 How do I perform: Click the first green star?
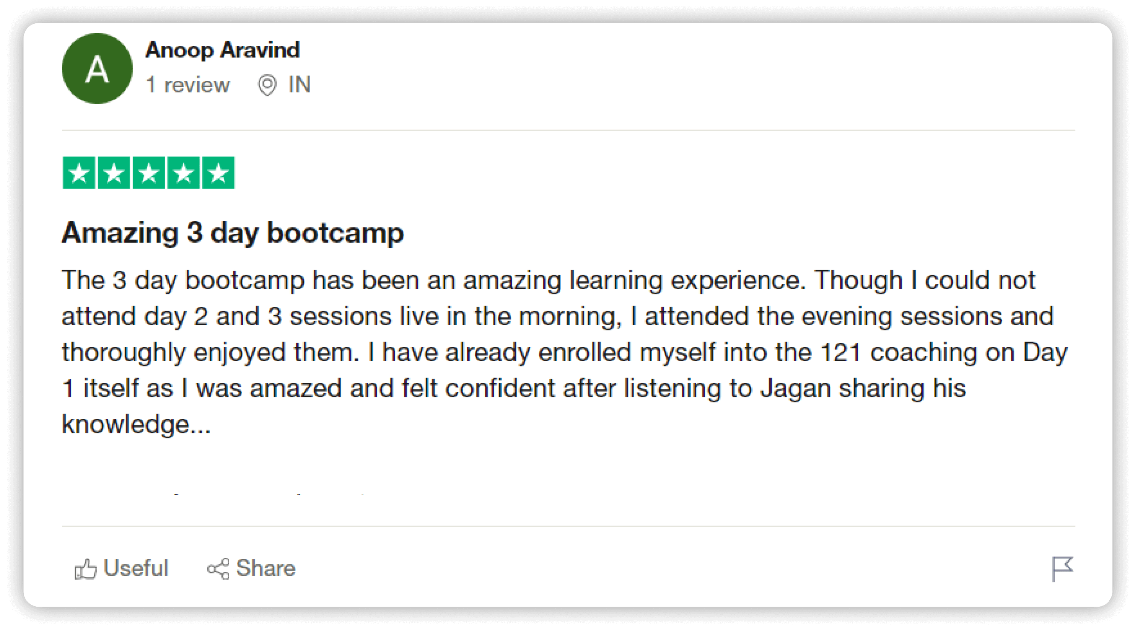point(79,173)
